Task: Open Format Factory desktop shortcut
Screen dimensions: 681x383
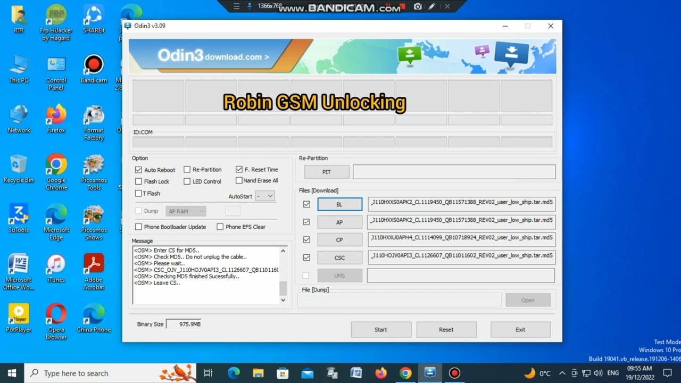Action: 94,123
